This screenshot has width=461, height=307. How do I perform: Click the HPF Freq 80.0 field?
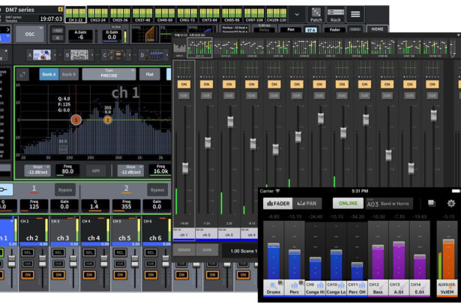67,170
